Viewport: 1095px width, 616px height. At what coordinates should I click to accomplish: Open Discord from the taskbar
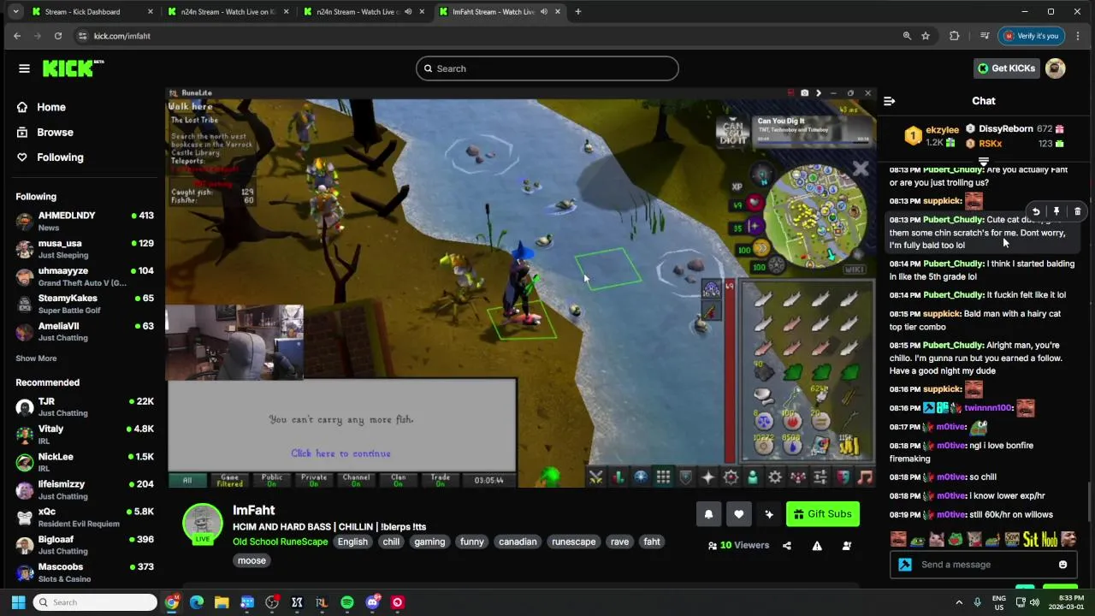click(x=372, y=602)
